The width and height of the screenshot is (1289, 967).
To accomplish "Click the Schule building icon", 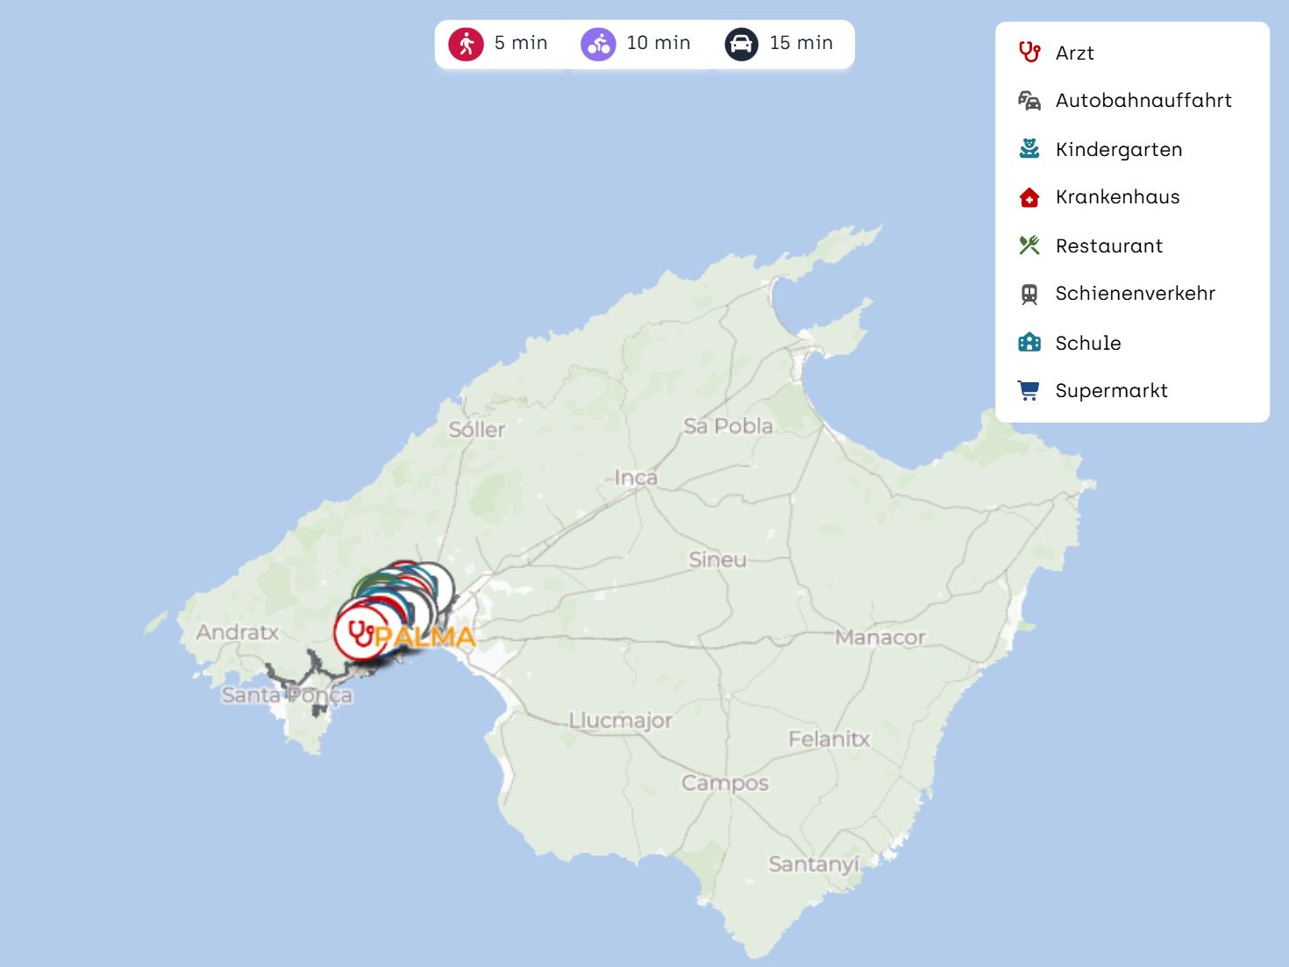I will click(x=1029, y=343).
